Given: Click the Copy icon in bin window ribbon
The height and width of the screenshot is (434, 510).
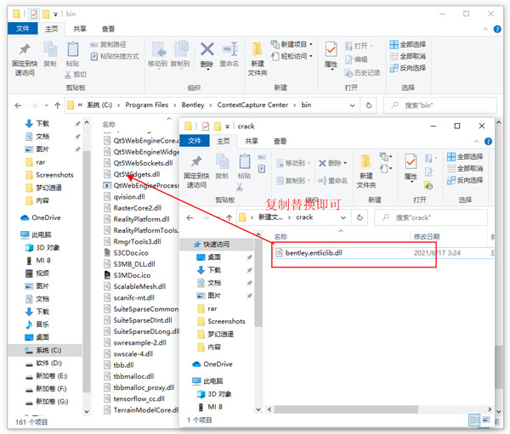Looking at the screenshot, I should (x=50, y=54).
